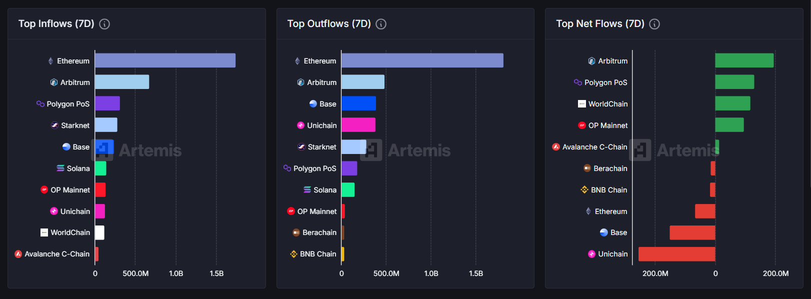This screenshot has width=811, height=299.
Task: Click the Avalanche C-Chain logo in Top Net Flows
Action: coord(556,147)
